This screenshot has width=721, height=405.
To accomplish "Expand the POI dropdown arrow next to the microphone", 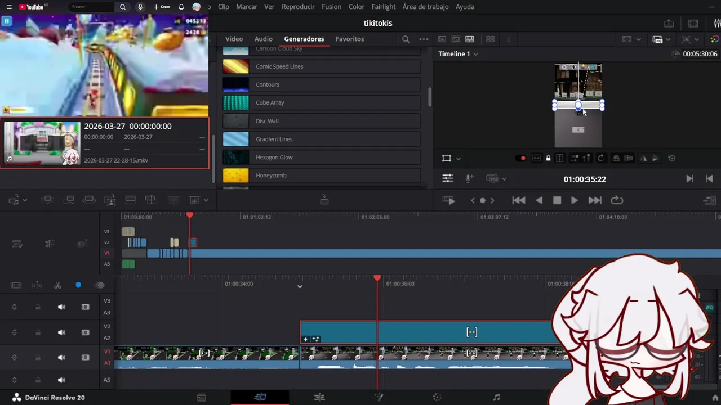I will tap(504, 179).
